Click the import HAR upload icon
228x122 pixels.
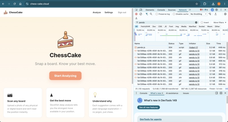coord(216,14)
